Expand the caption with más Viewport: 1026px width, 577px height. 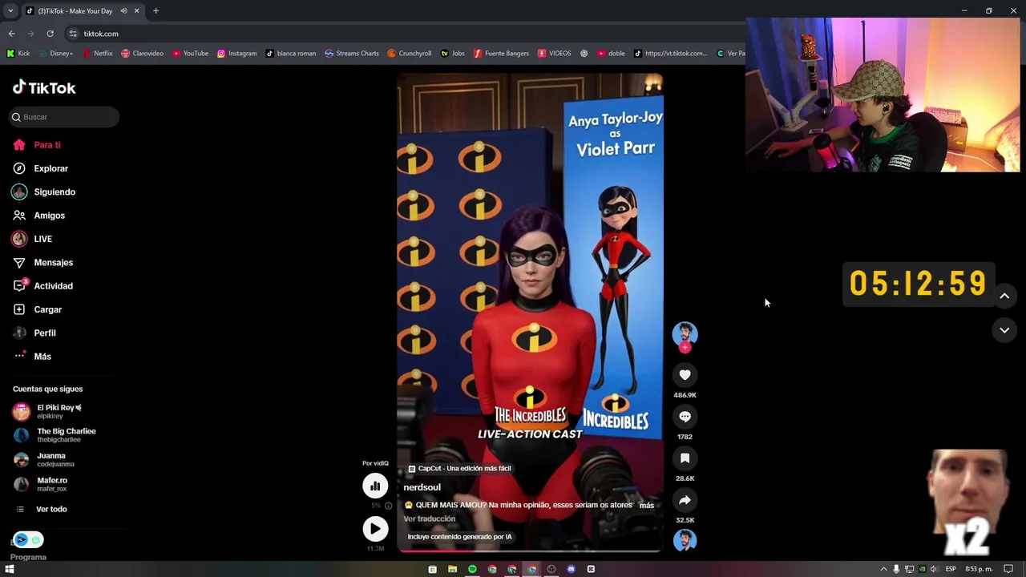(x=646, y=506)
